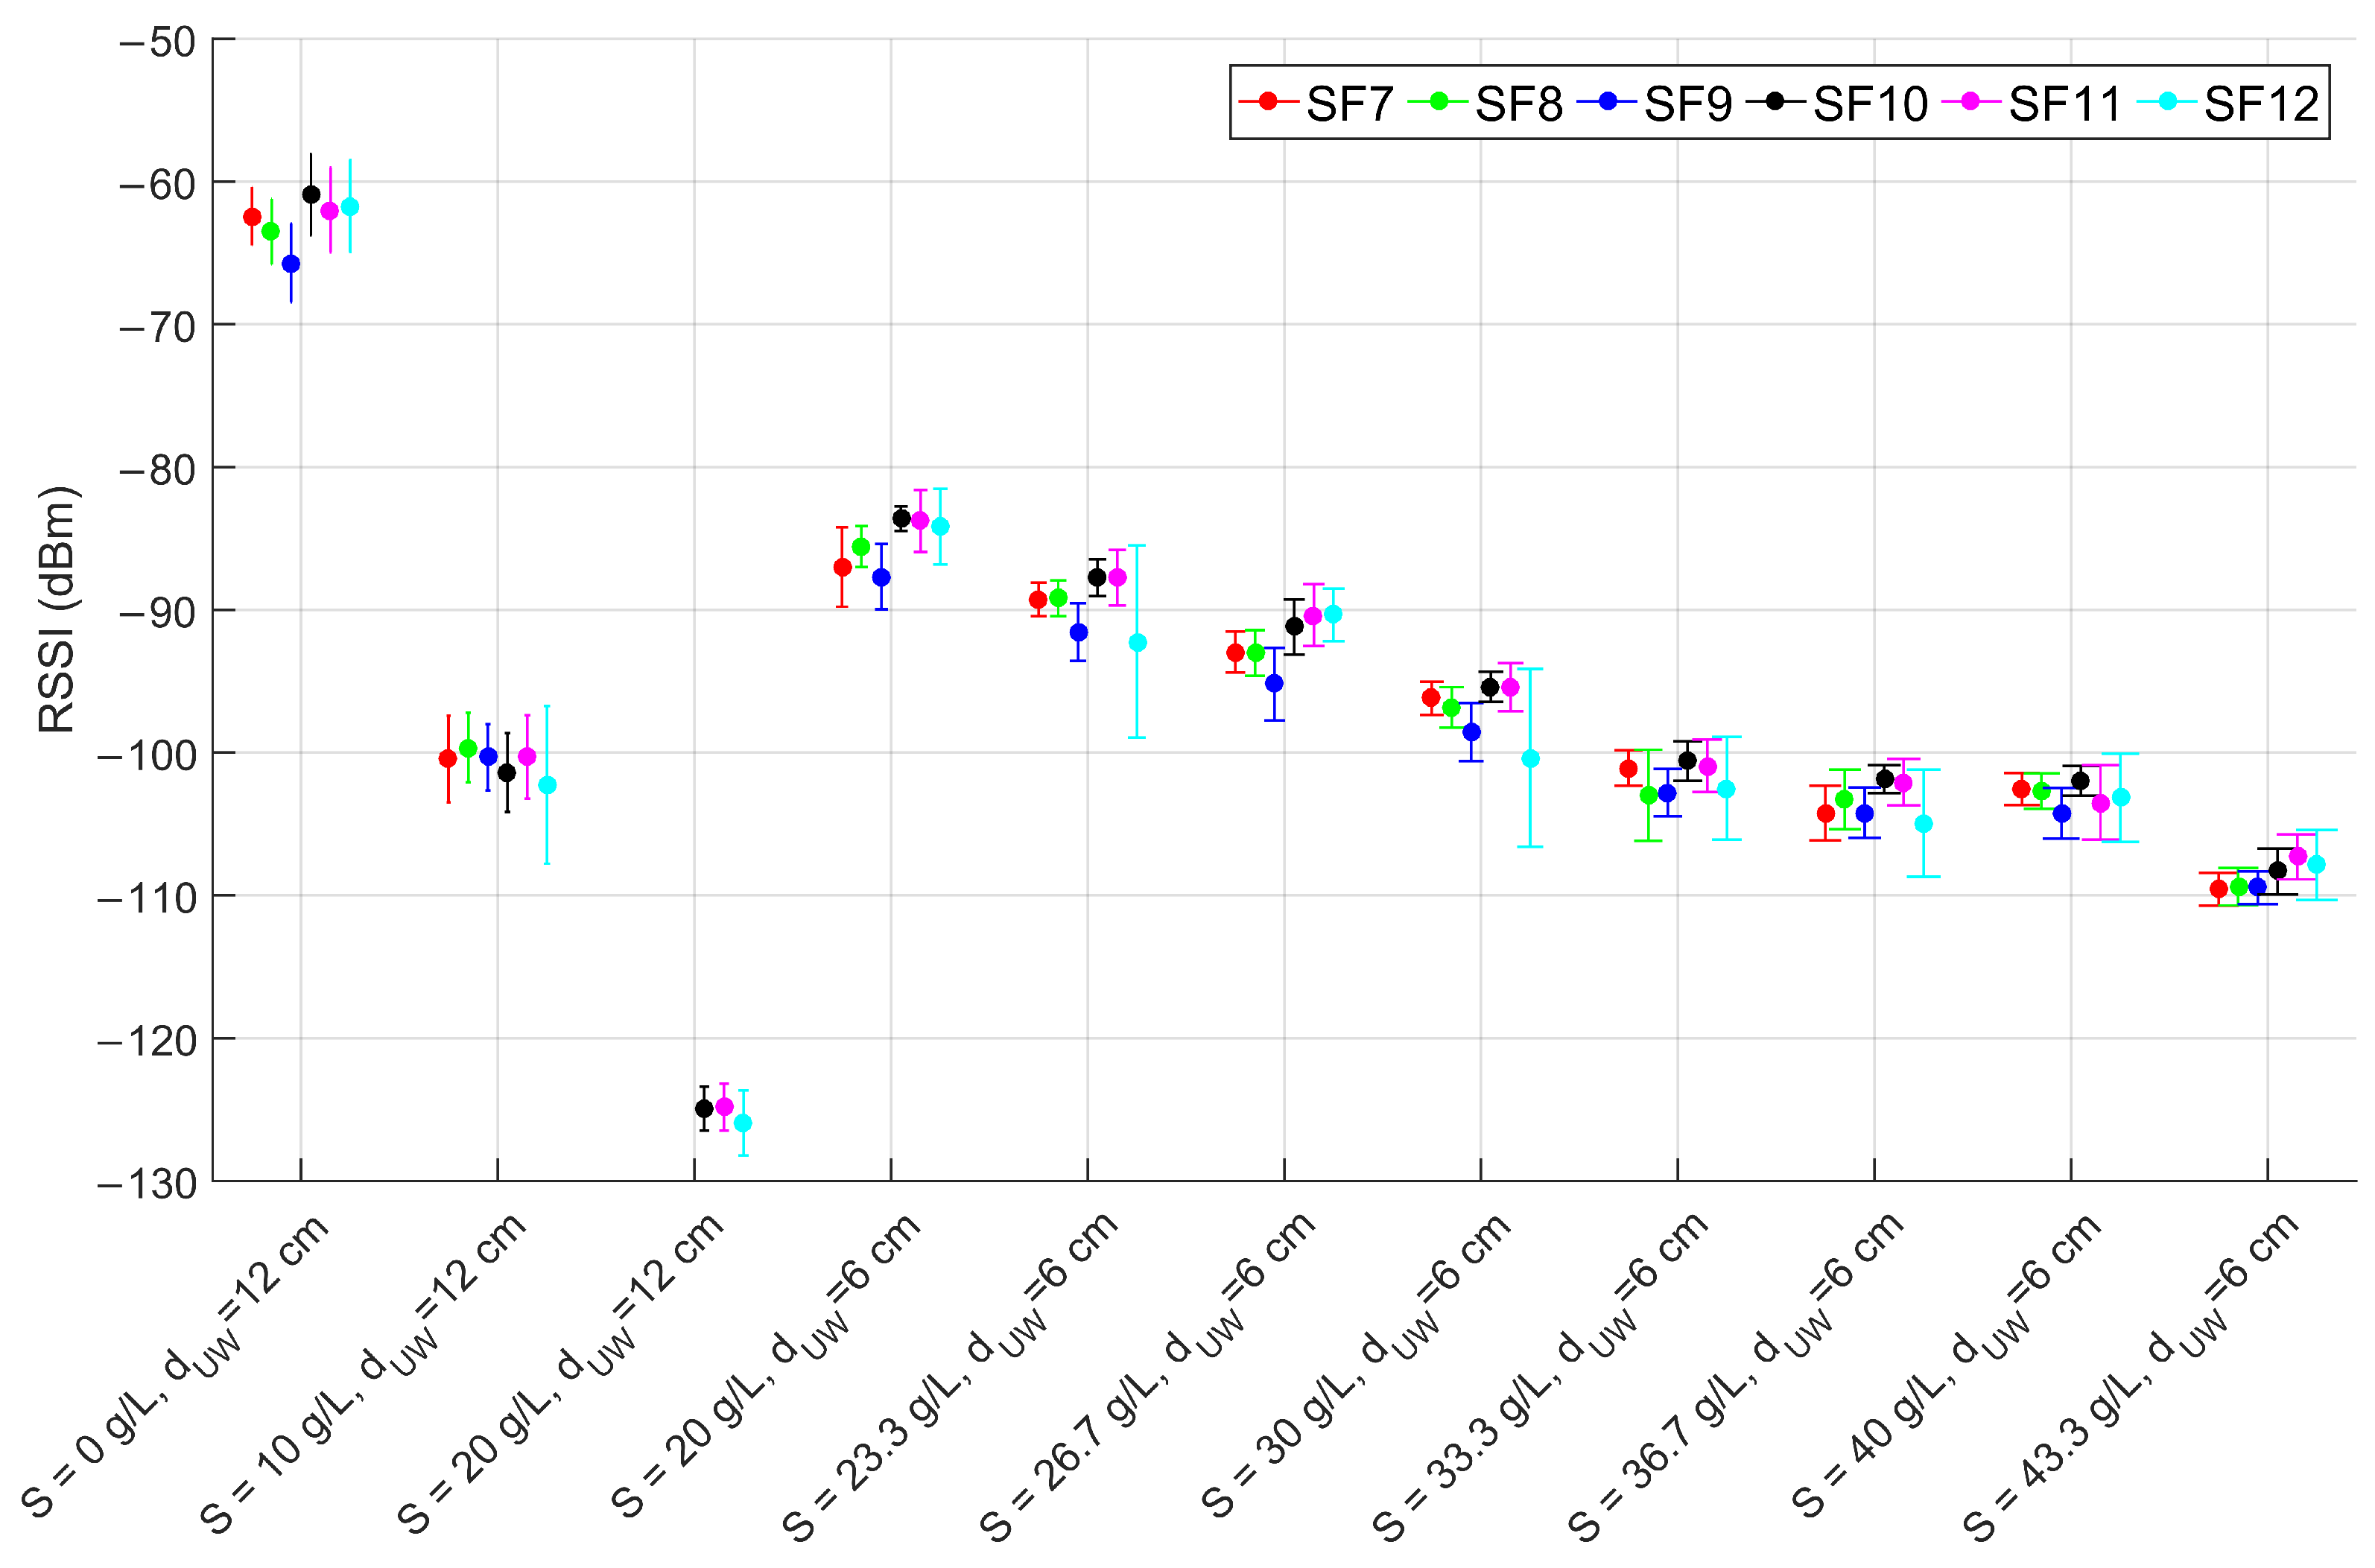Image resolution: width=2375 pixels, height=1568 pixels.
Task: Click the S = 0 g/L x-axis label
Action: click(x=176, y=1368)
